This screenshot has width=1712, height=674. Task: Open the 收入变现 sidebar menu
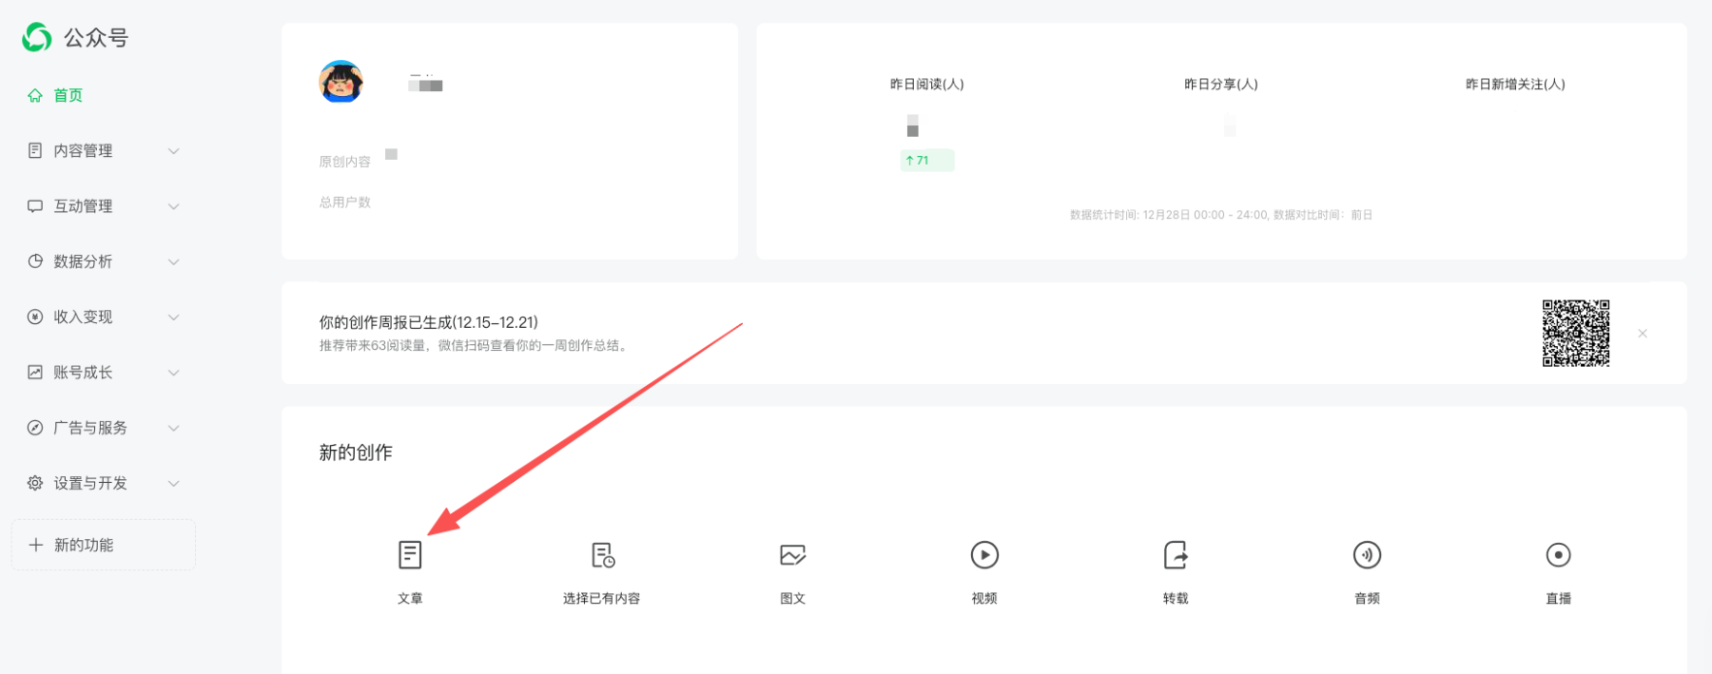click(x=83, y=318)
